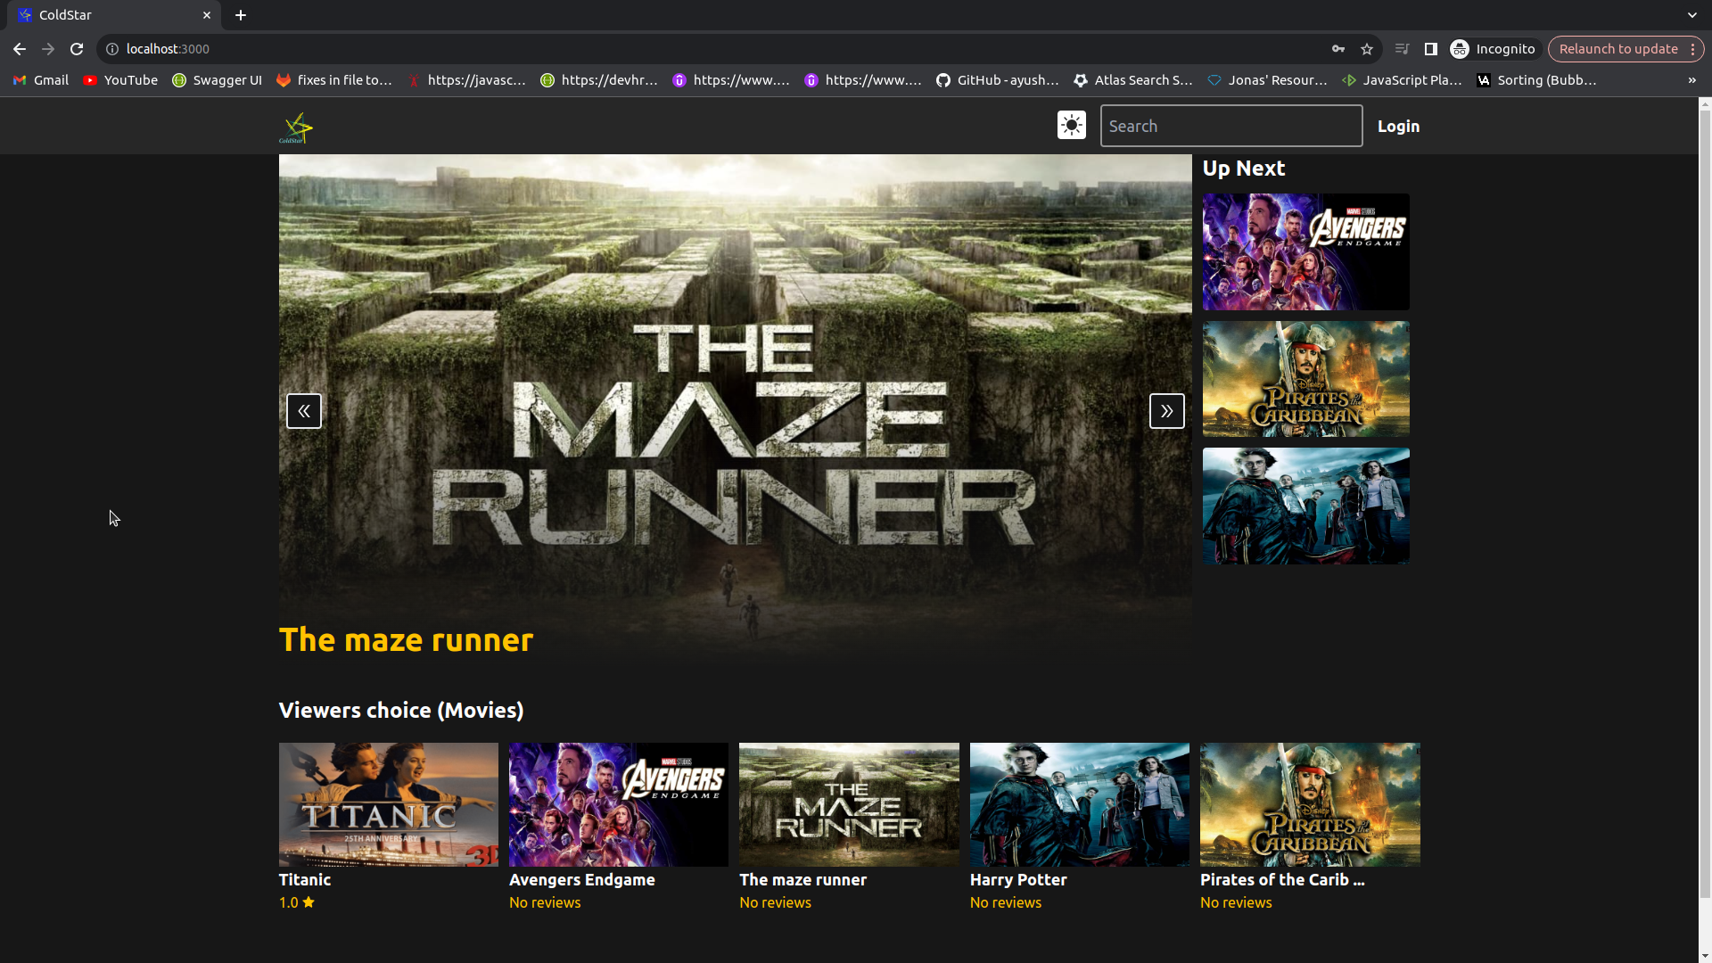Open the Login link

coord(1398,126)
